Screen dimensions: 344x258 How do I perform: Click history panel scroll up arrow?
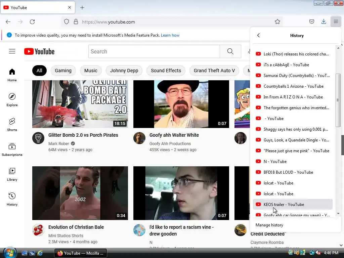(338, 48)
